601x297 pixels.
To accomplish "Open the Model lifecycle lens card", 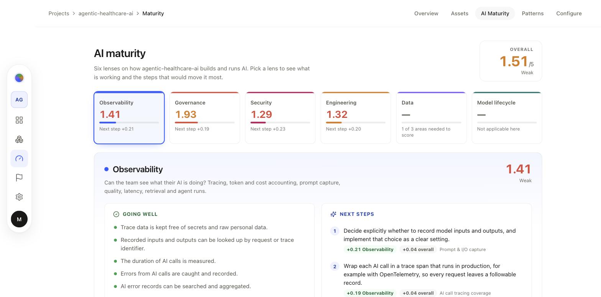I will pyautogui.click(x=507, y=118).
